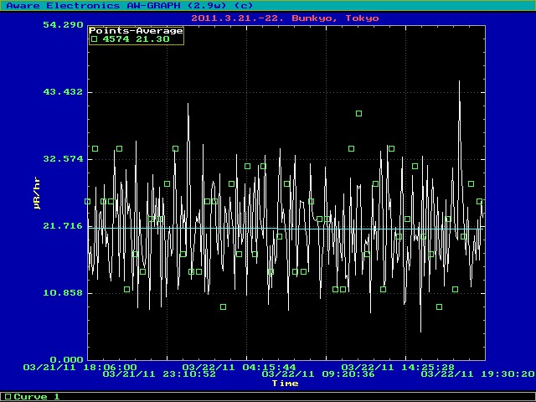The height and width of the screenshot is (402, 536).
Task: Click the 03/22/11 19:30:20 end timestamp
Action: coord(477,374)
